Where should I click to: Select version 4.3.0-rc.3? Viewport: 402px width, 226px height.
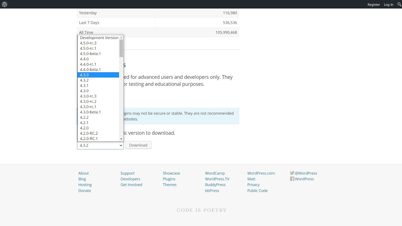tap(98, 96)
